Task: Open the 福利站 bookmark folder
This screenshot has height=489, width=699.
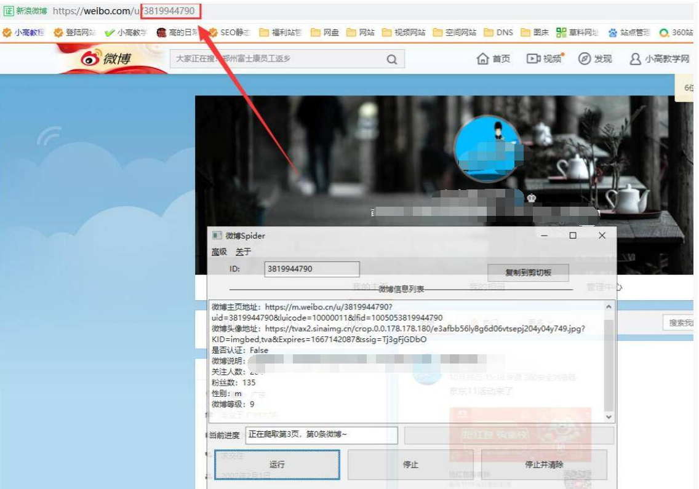Action: (281, 32)
